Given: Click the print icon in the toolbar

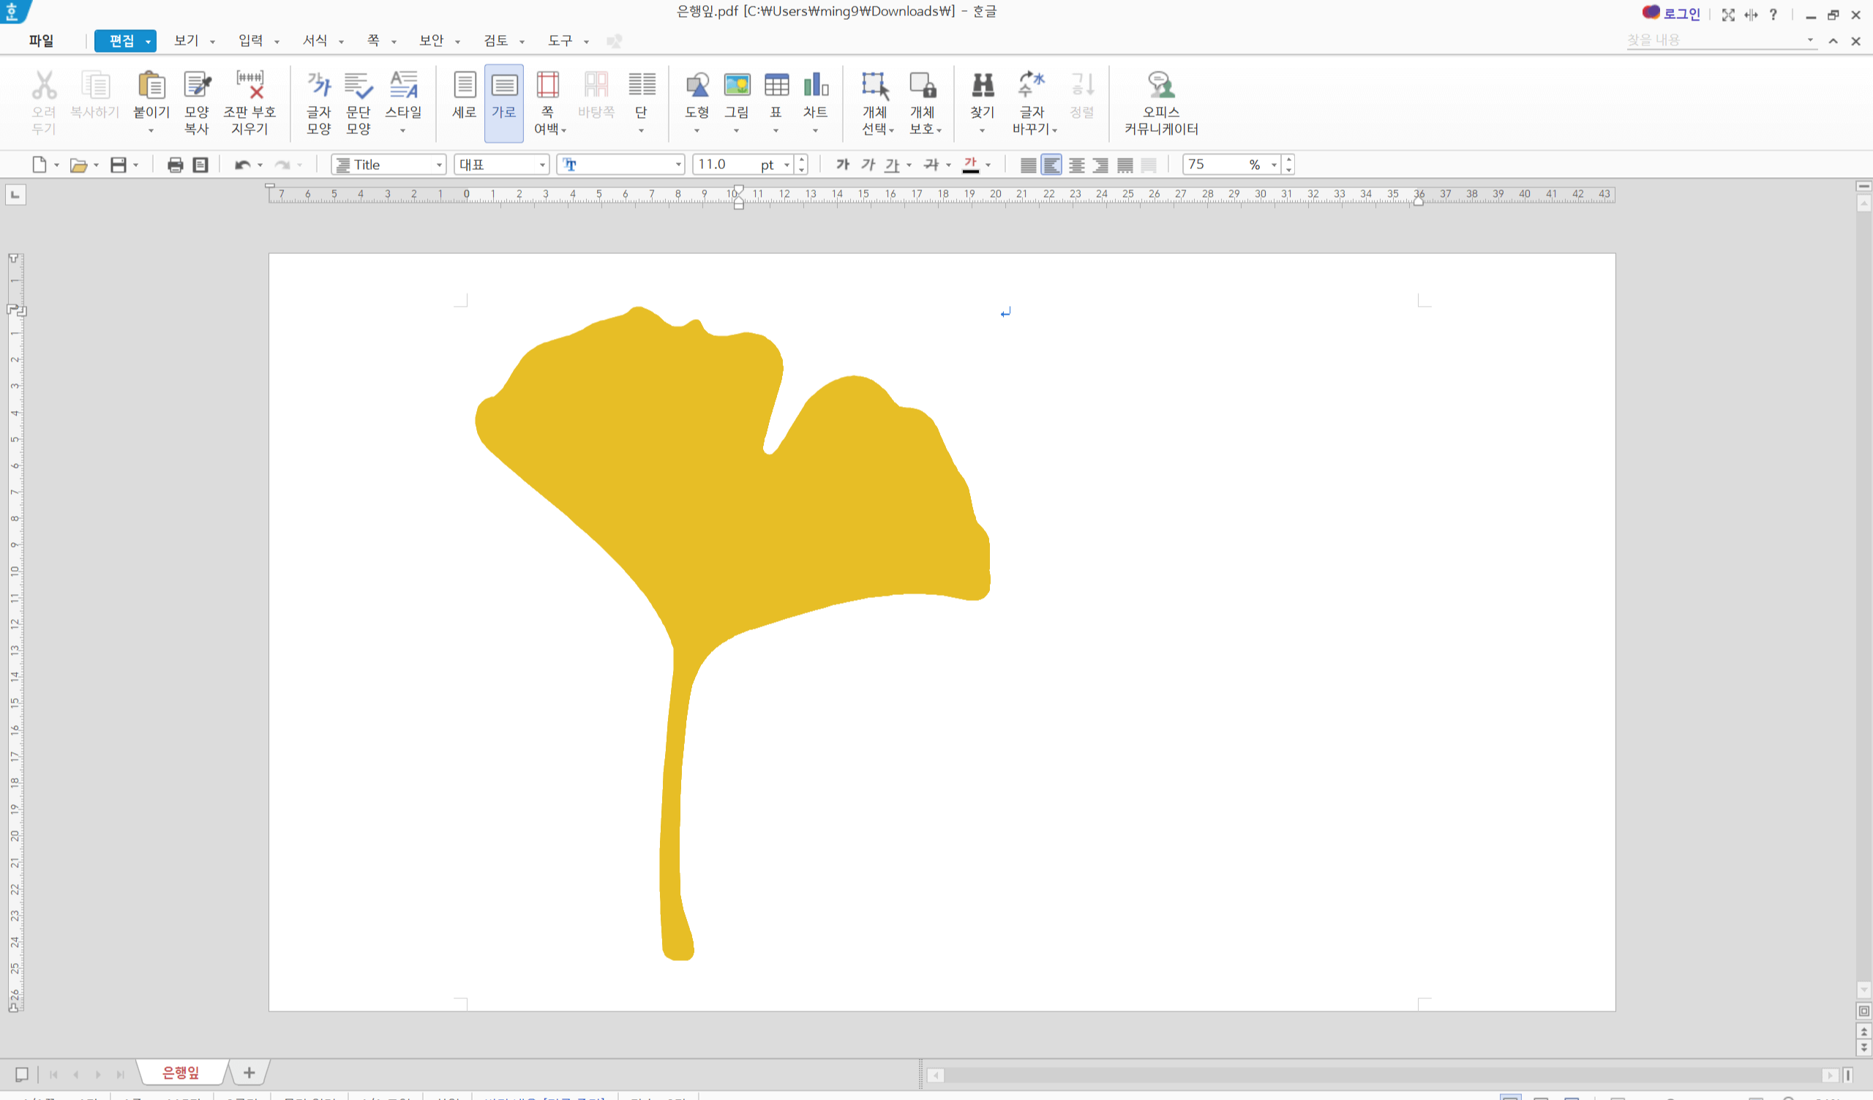Looking at the screenshot, I should (176, 165).
